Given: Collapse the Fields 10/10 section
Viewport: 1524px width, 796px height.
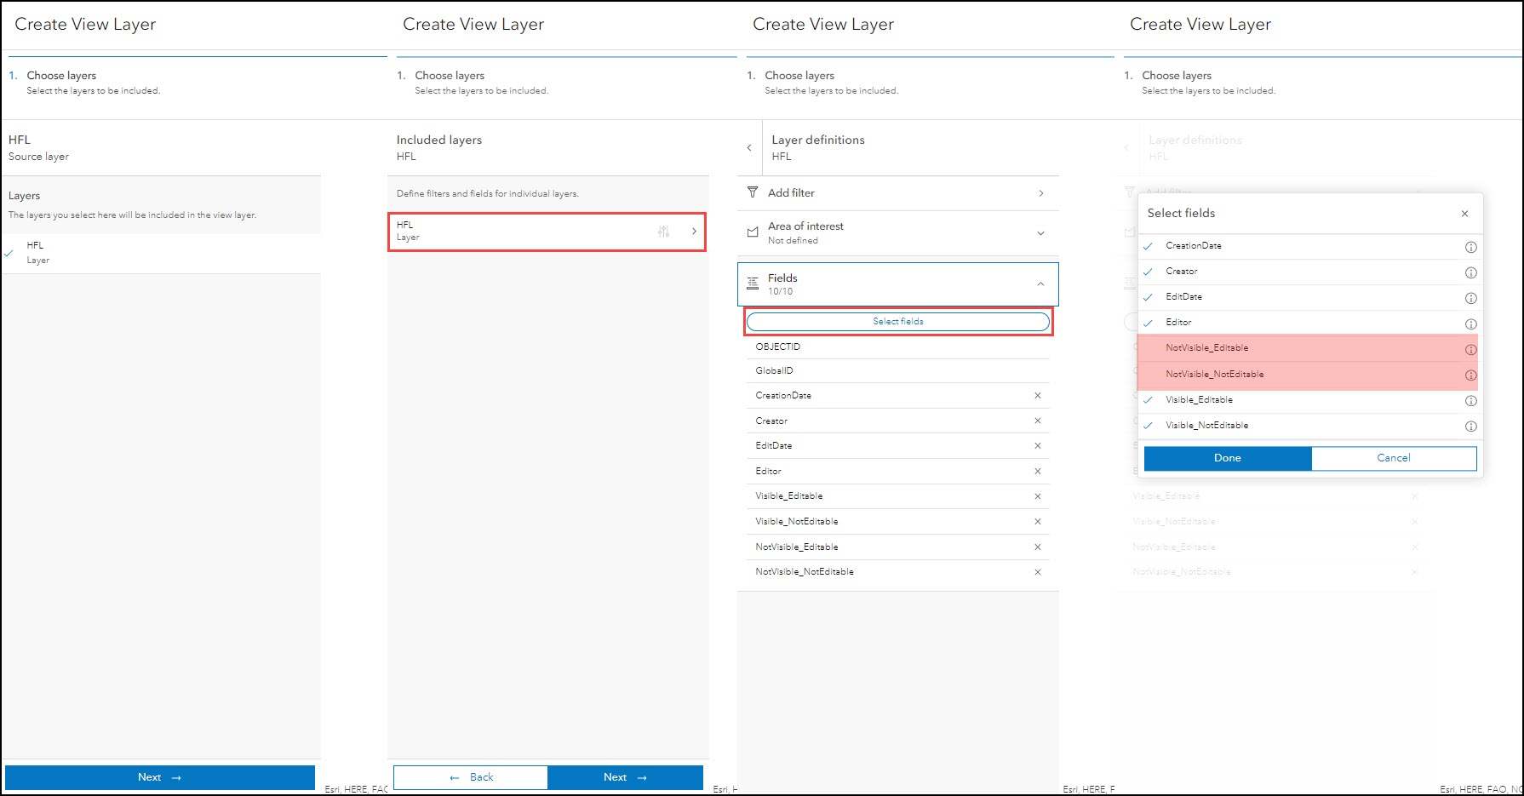Looking at the screenshot, I should coord(1040,284).
